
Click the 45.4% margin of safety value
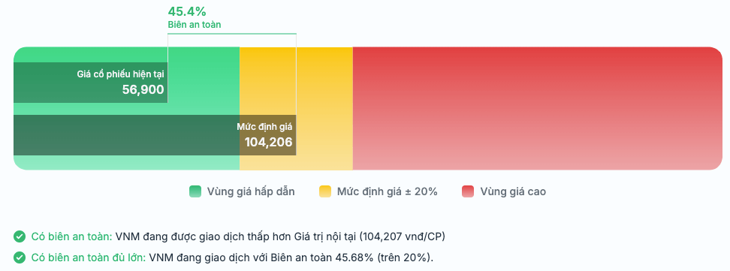click(187, 11)
